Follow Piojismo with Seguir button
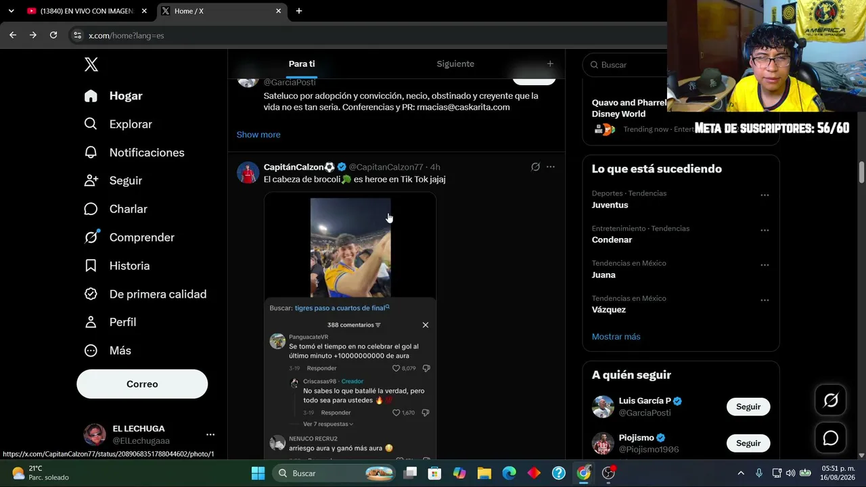866x487 pixels. point(748,443)
